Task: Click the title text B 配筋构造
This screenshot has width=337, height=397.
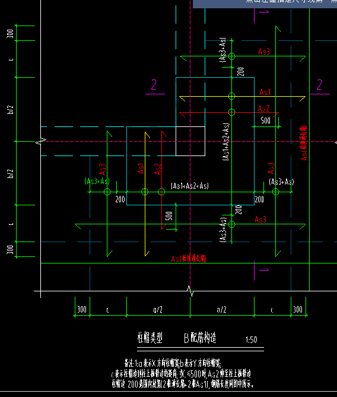Action: tap(200, 338)
